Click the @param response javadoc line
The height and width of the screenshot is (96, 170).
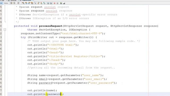[44, 11]
